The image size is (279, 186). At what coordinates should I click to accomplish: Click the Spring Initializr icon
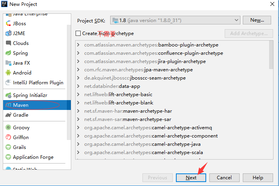8,95
